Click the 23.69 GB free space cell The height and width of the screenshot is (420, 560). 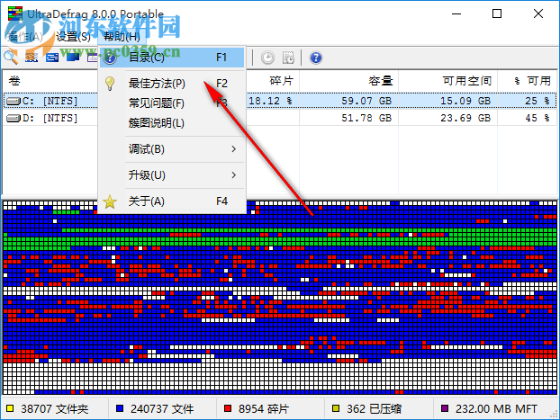coord(465,118)
